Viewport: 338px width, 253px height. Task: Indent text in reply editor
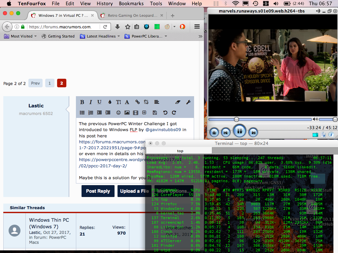108,113
